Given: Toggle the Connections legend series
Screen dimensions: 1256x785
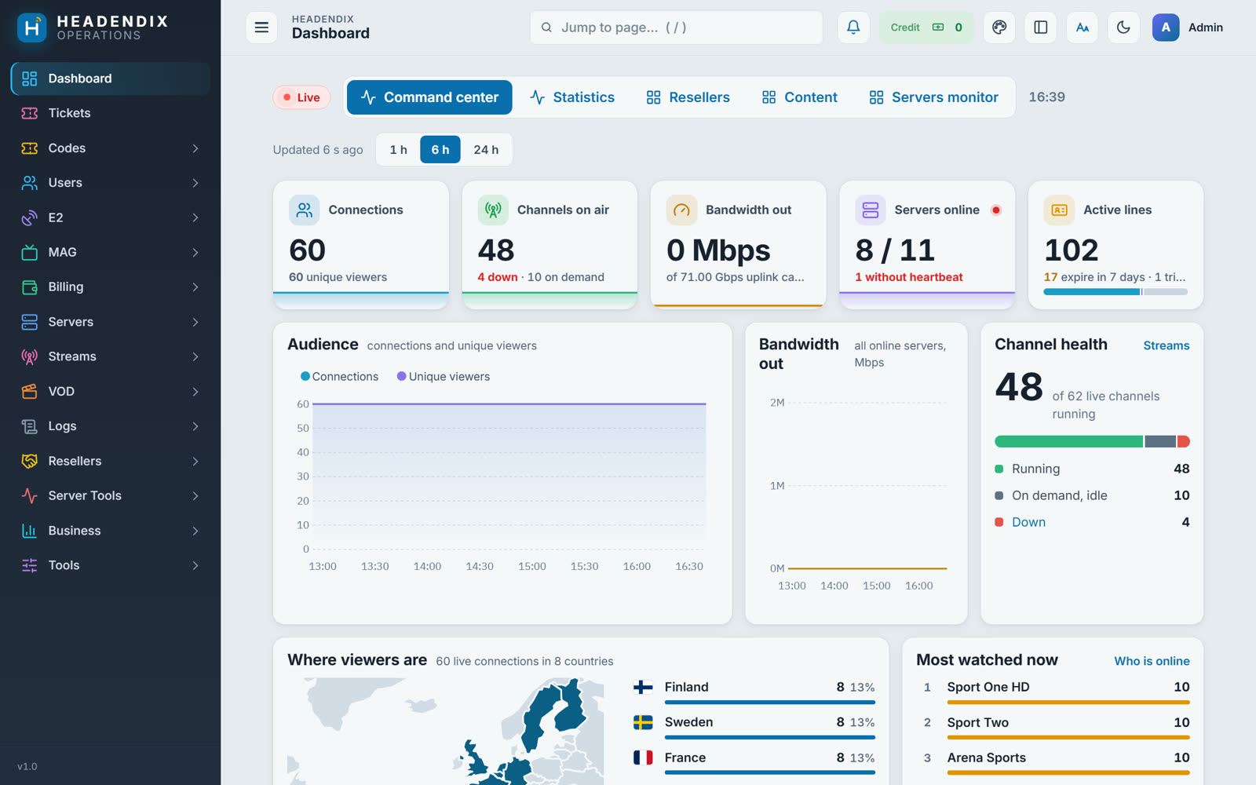Looking at the screenshot, I should tap(339, 377).
